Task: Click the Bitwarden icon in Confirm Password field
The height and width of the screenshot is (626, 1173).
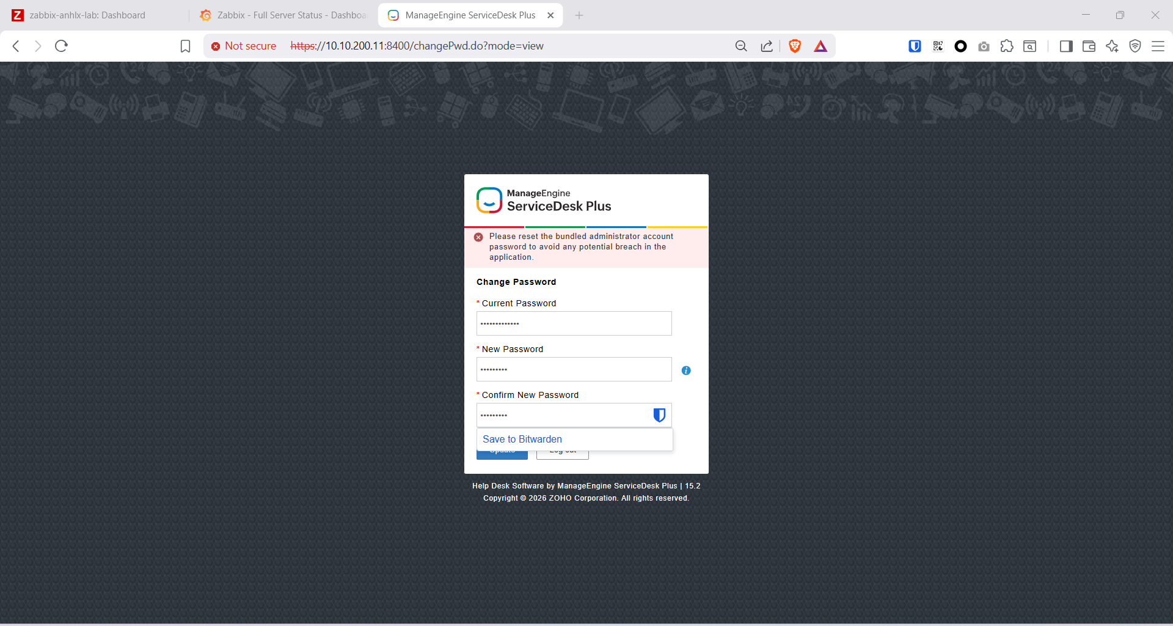Action: point(659,416)
